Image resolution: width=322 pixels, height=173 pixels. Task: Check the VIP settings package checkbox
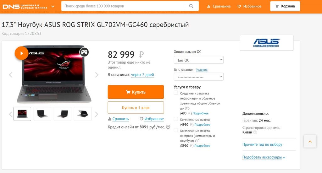click(176, 130)
